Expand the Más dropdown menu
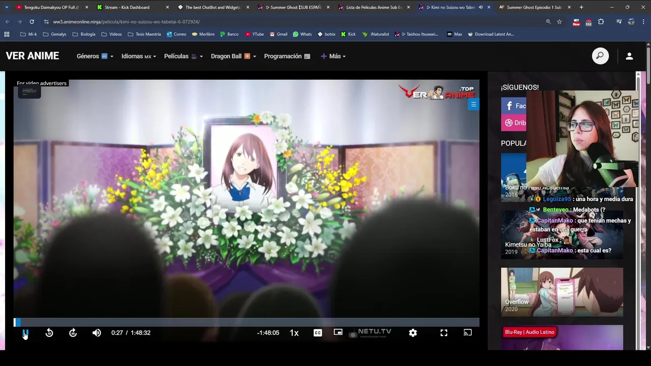651x366 pixels. (333, 56)
